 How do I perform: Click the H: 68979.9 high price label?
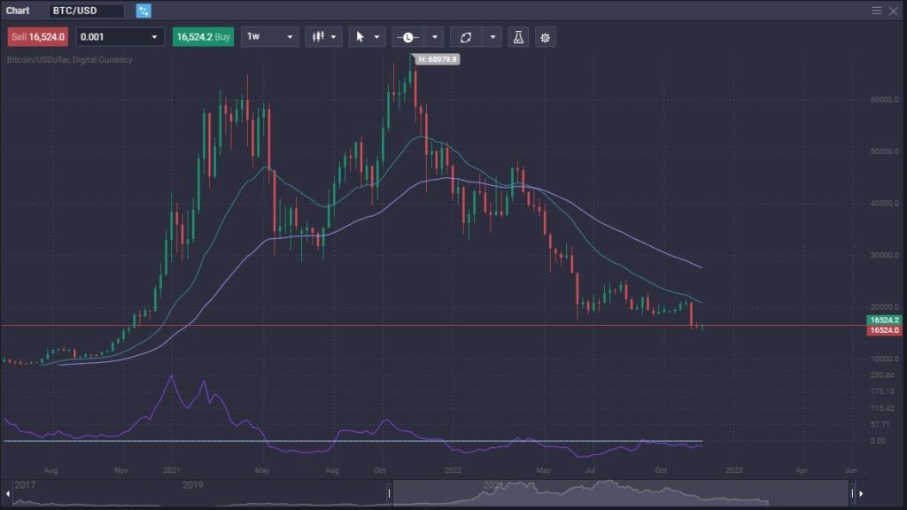pyautogui.click(x=438, y=59)
